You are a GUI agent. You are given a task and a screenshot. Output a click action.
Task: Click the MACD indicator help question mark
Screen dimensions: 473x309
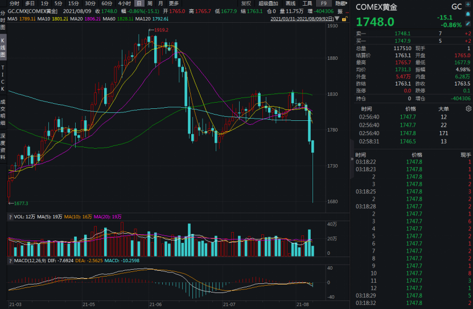[10, 261]
